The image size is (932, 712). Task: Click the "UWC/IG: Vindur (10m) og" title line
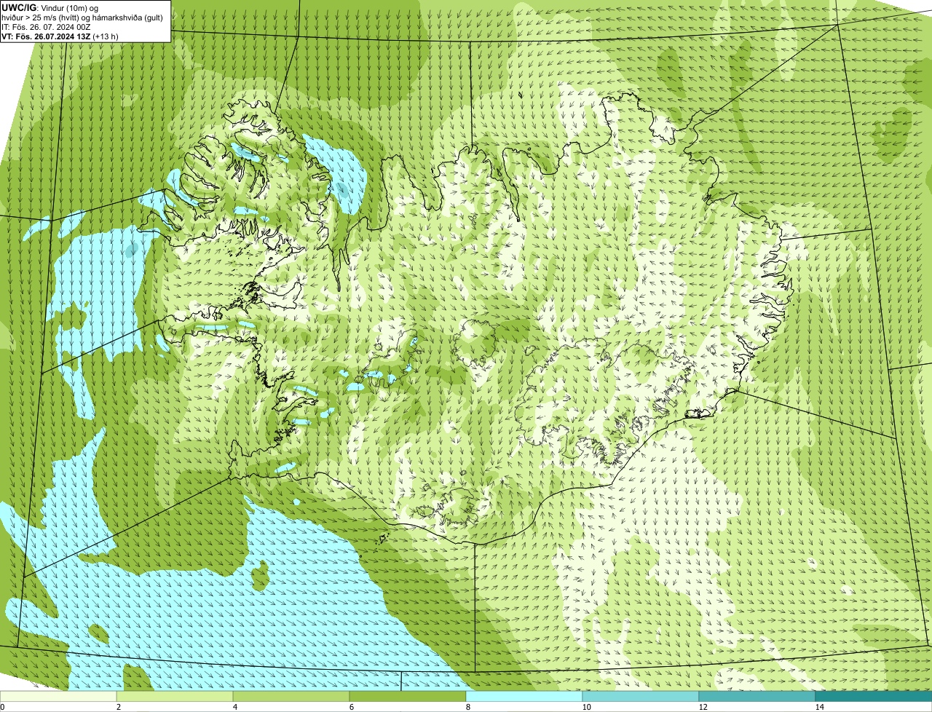(50, 7)
